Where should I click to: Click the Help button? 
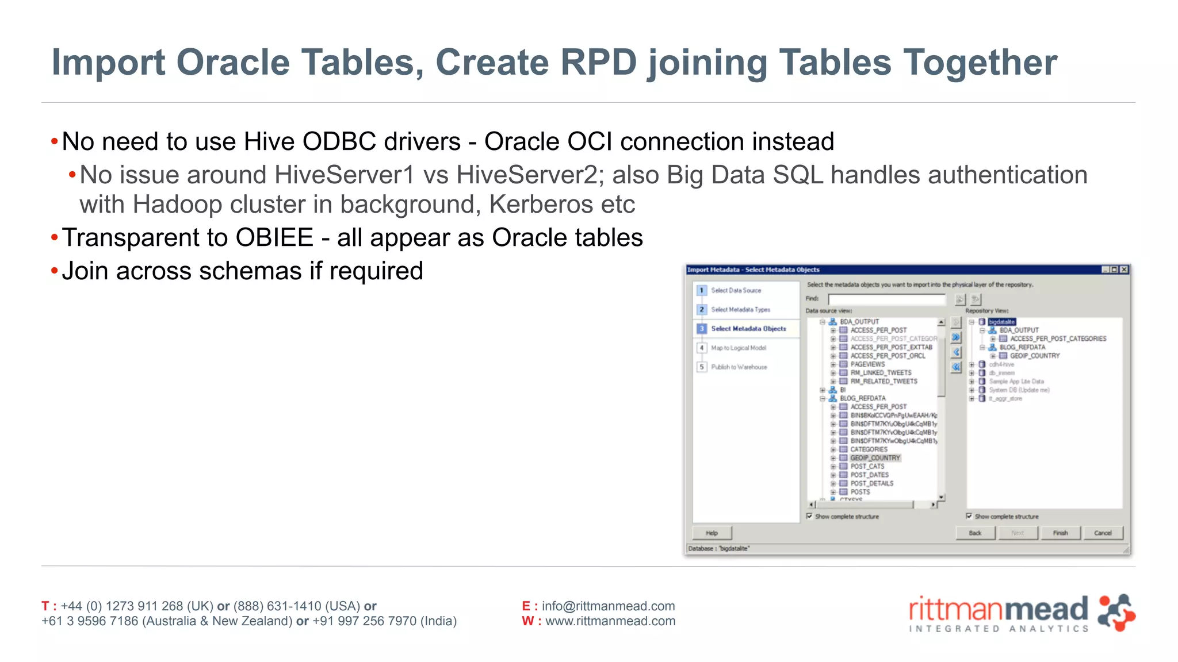point(712,533)
